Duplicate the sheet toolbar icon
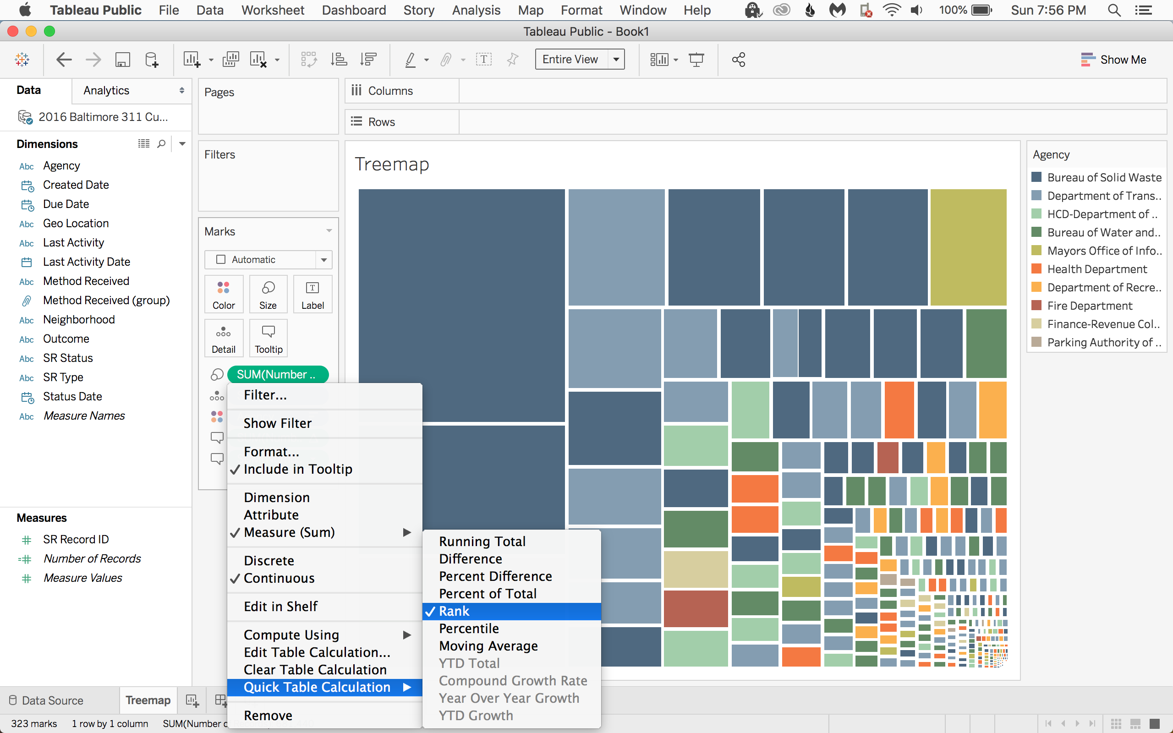Image resolution: width=1173 pixels, height=733 pixels. [x=231, y=60]
